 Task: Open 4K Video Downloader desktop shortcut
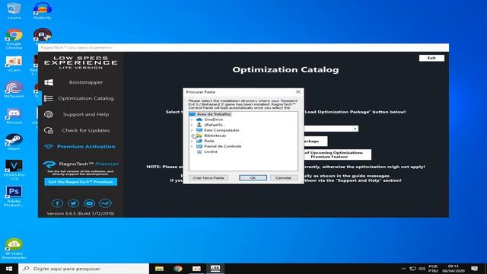point(14,249)
